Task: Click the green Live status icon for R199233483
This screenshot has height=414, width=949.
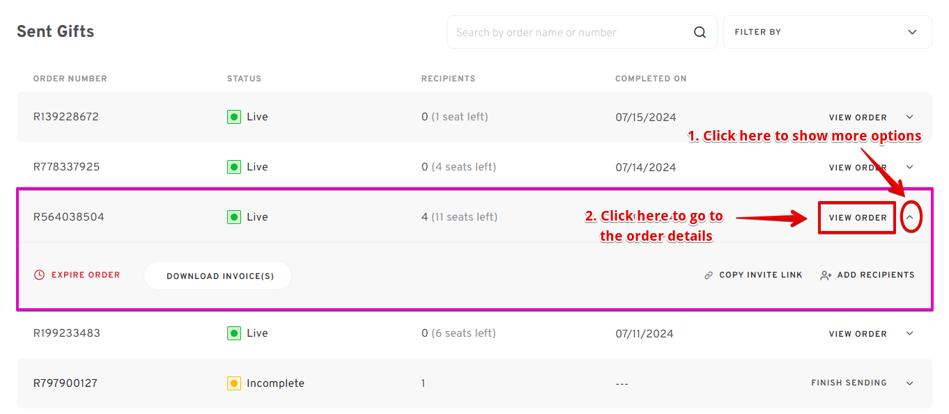Action: 234,333
